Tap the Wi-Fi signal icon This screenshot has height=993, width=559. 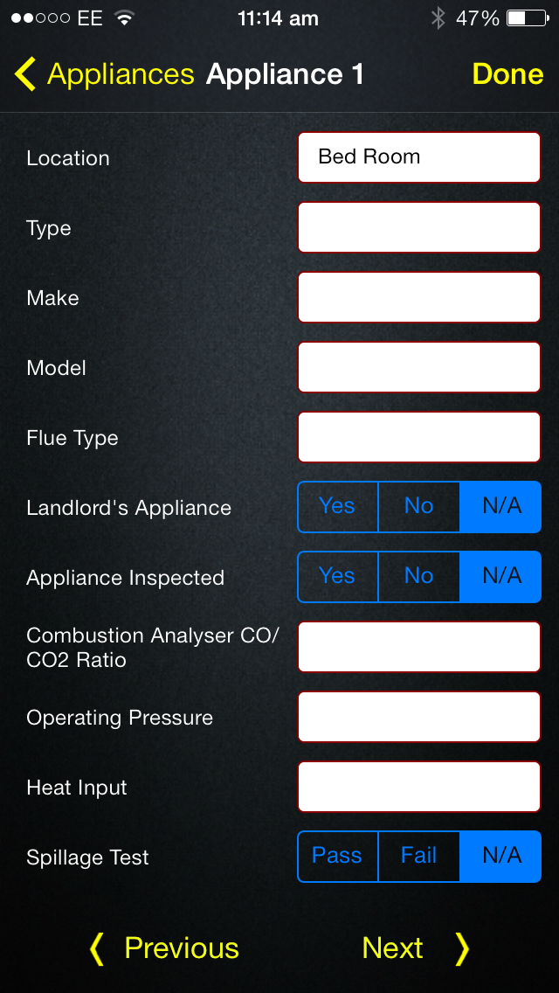click(125, 18)
